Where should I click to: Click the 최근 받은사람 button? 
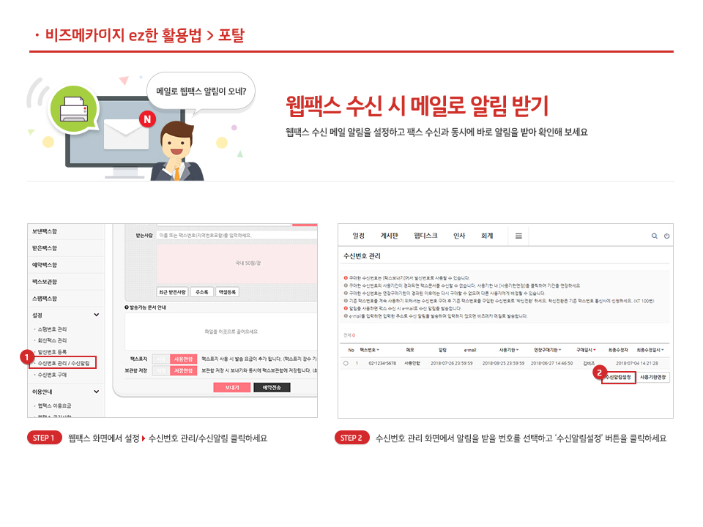(172, 292)
